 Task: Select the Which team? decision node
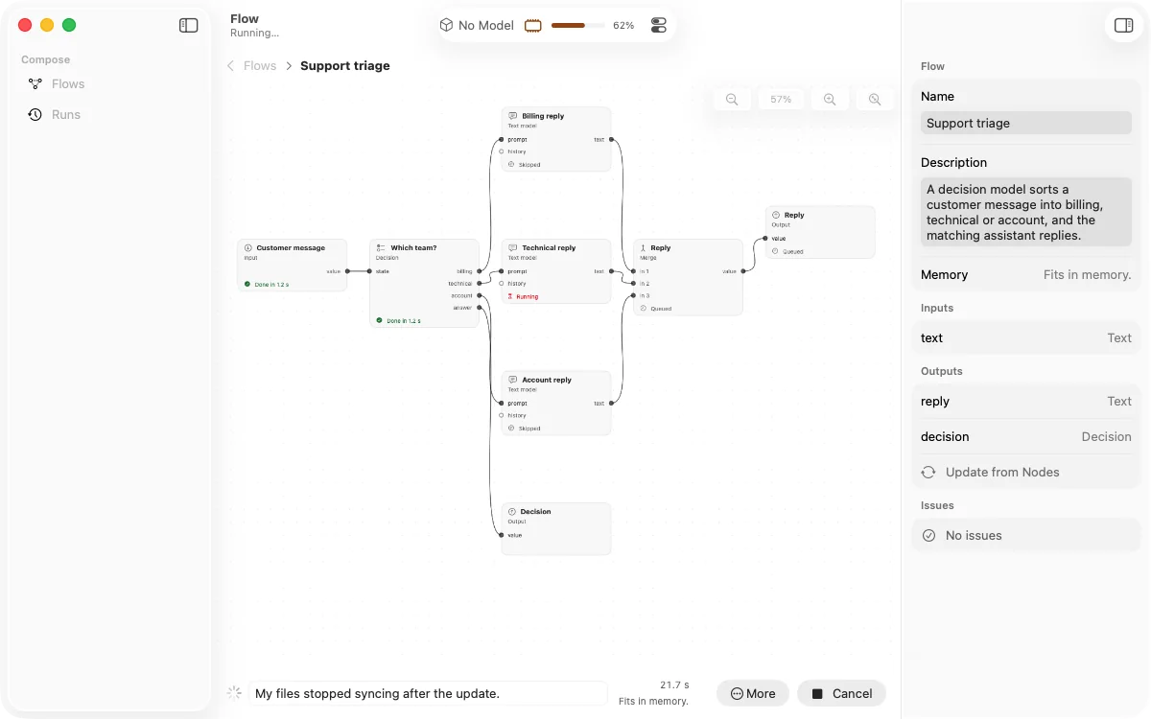coord(424,284)
